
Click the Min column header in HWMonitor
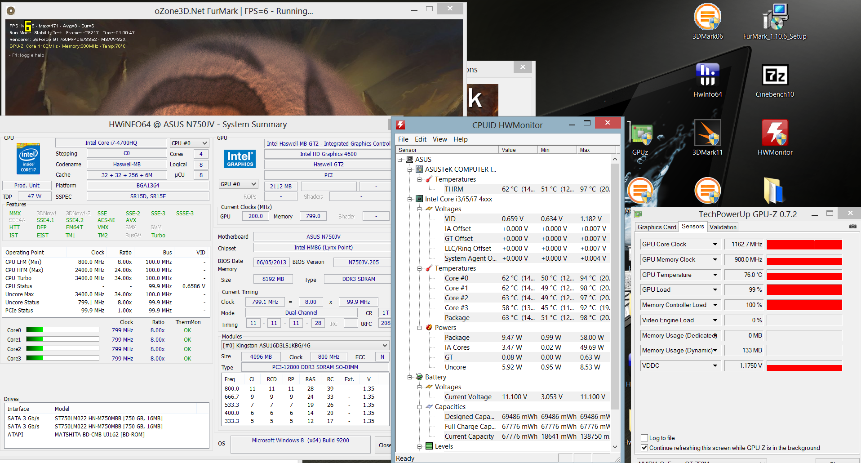pos(557,150)
